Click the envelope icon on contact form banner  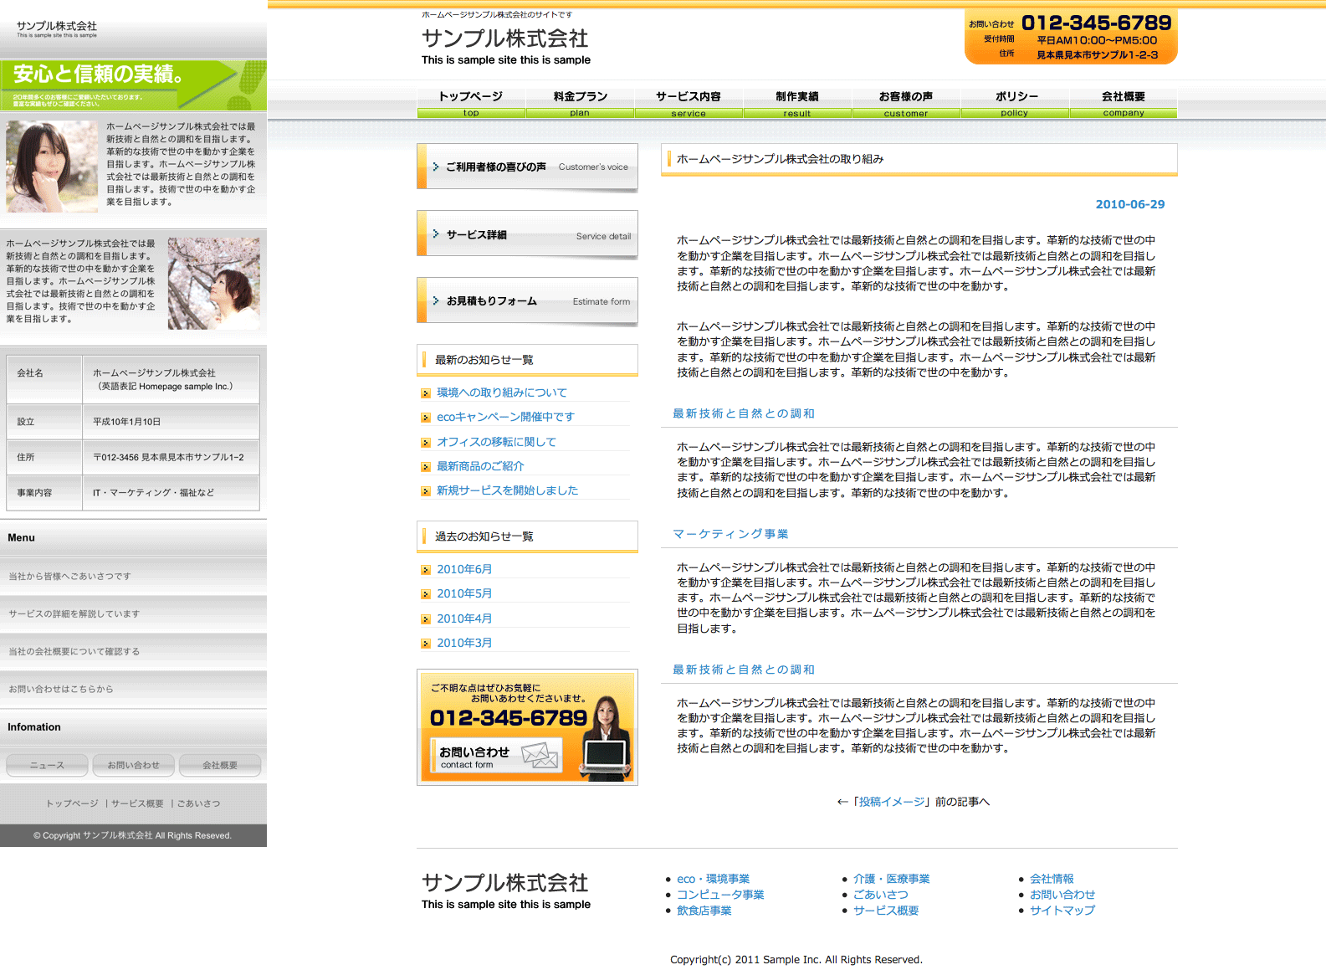540,755
